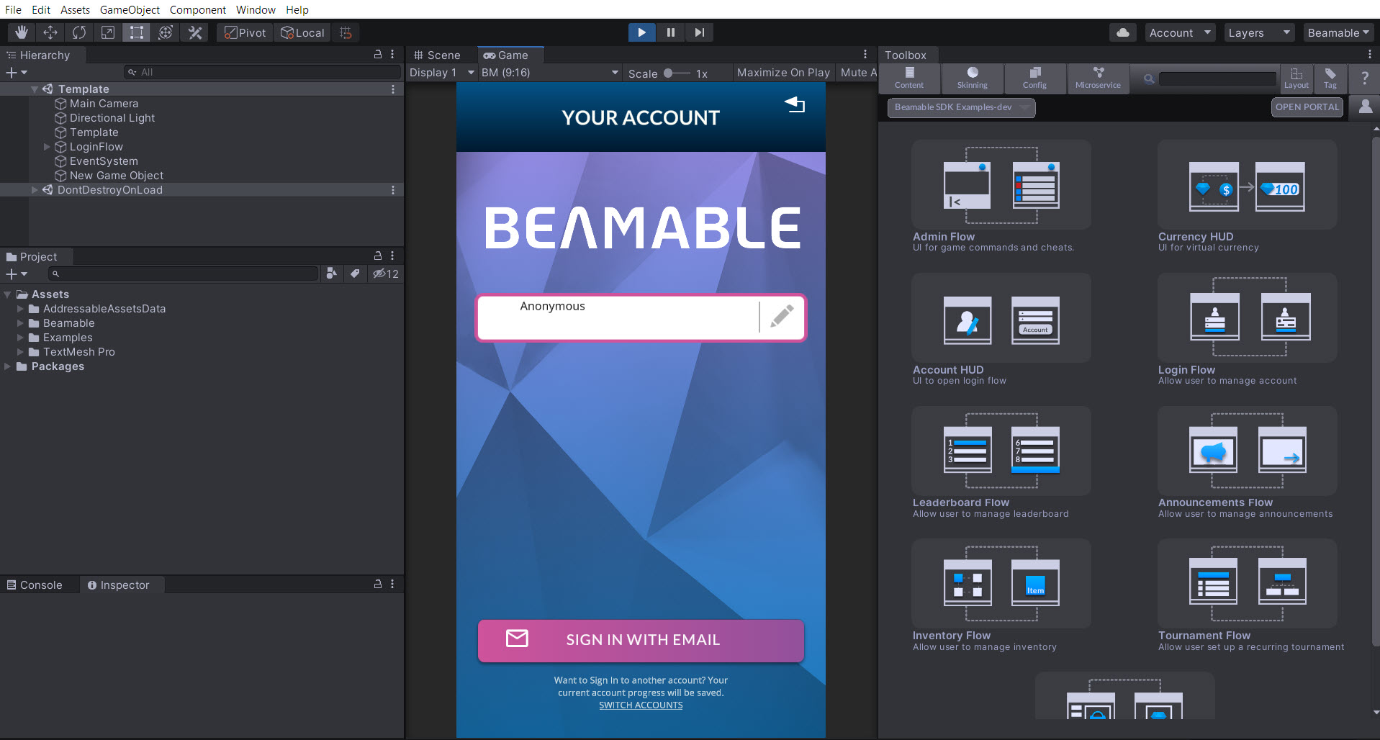Open Toolbox Content section
The width and height of the screenshot is (1380, 740).
909,78
